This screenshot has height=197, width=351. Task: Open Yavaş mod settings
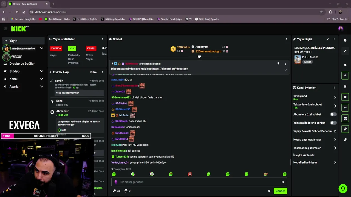coord(315,97)
